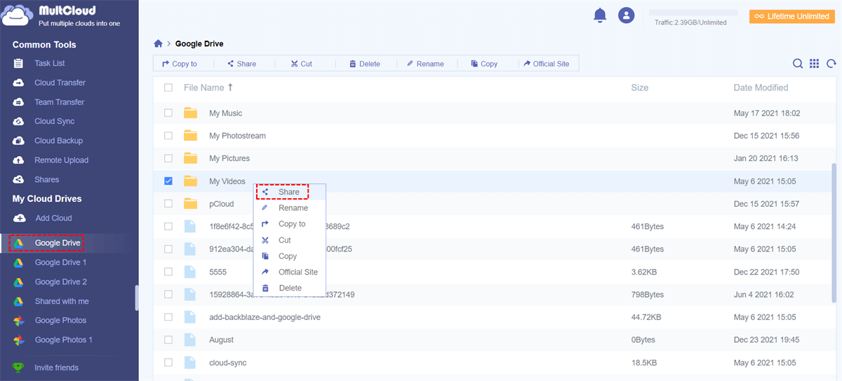Screen dimensions: 842x381
Task: Toggle the select-all files checkbox
Action: [168, 88]
